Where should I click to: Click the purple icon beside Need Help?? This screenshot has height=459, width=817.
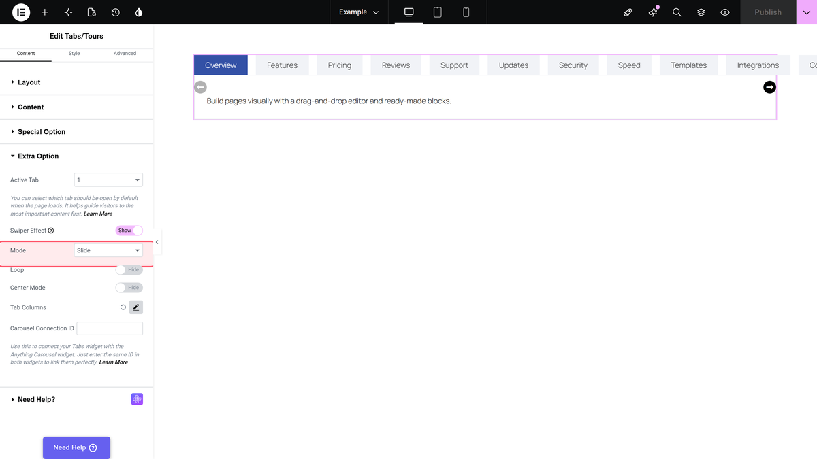137,399
